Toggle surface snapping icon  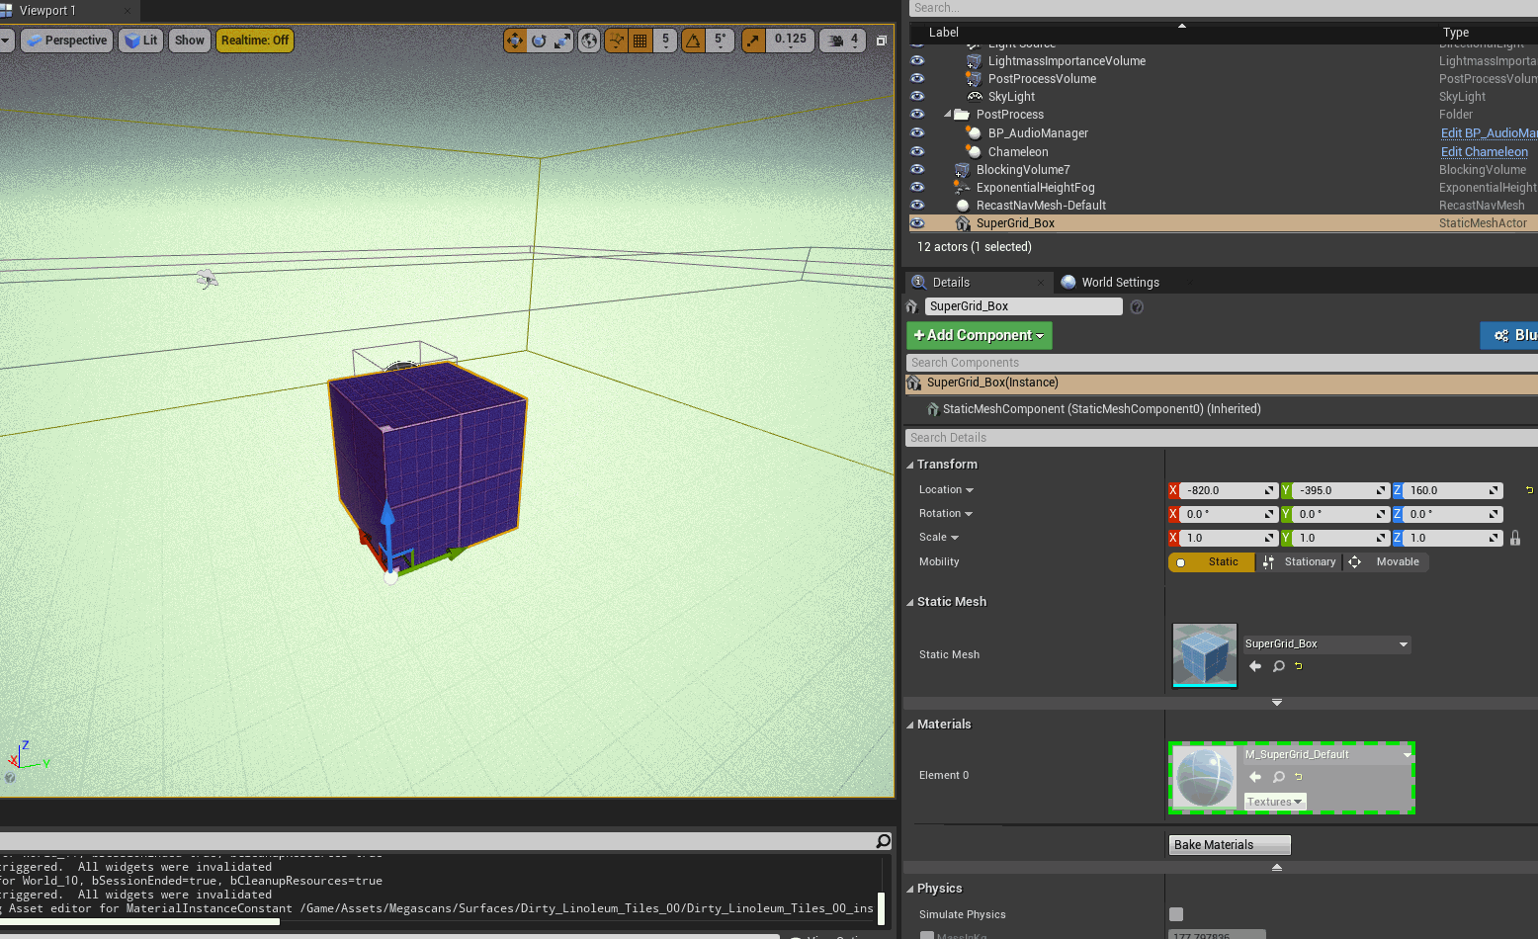616,41
